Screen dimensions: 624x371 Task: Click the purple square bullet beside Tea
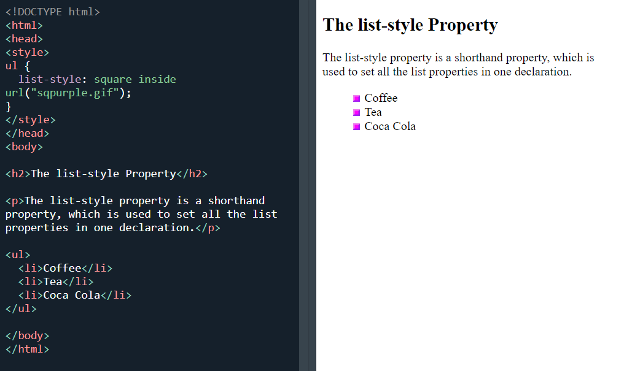pos(356,112)
